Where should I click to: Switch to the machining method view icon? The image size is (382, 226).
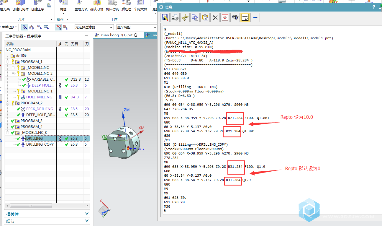point(46,27)
